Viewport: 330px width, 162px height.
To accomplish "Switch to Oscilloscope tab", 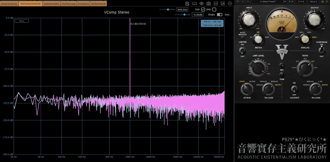I will (68, 4).
